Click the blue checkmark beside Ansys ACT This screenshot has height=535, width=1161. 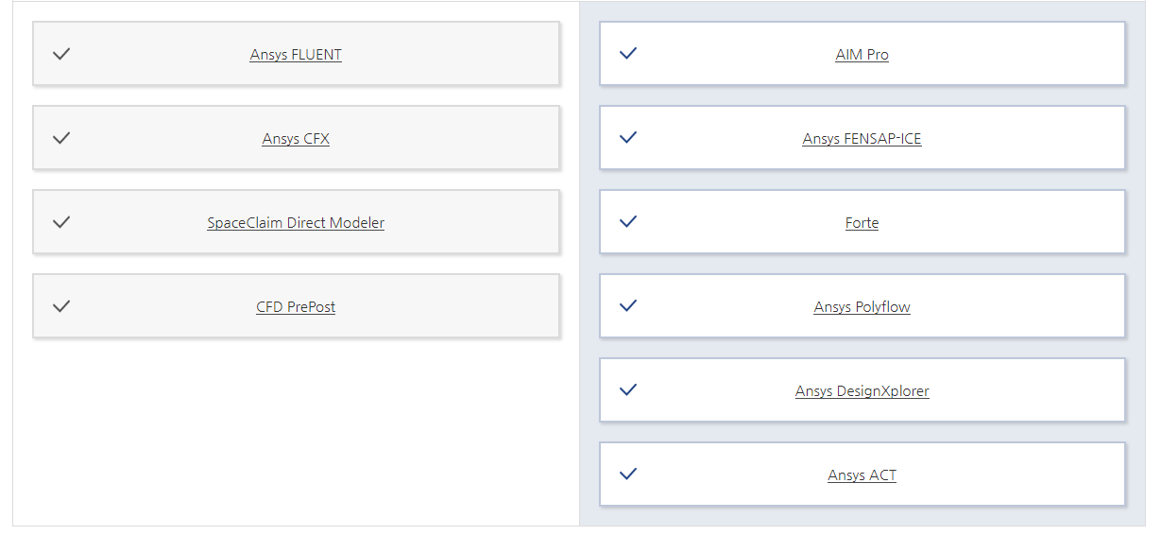628,474
